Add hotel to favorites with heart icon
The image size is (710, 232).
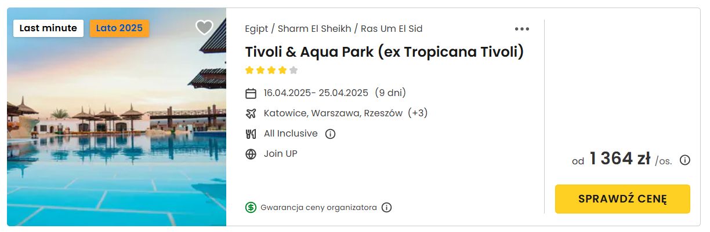[204, 28]
